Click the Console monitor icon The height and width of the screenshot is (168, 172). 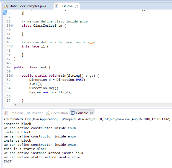point(73,113)
